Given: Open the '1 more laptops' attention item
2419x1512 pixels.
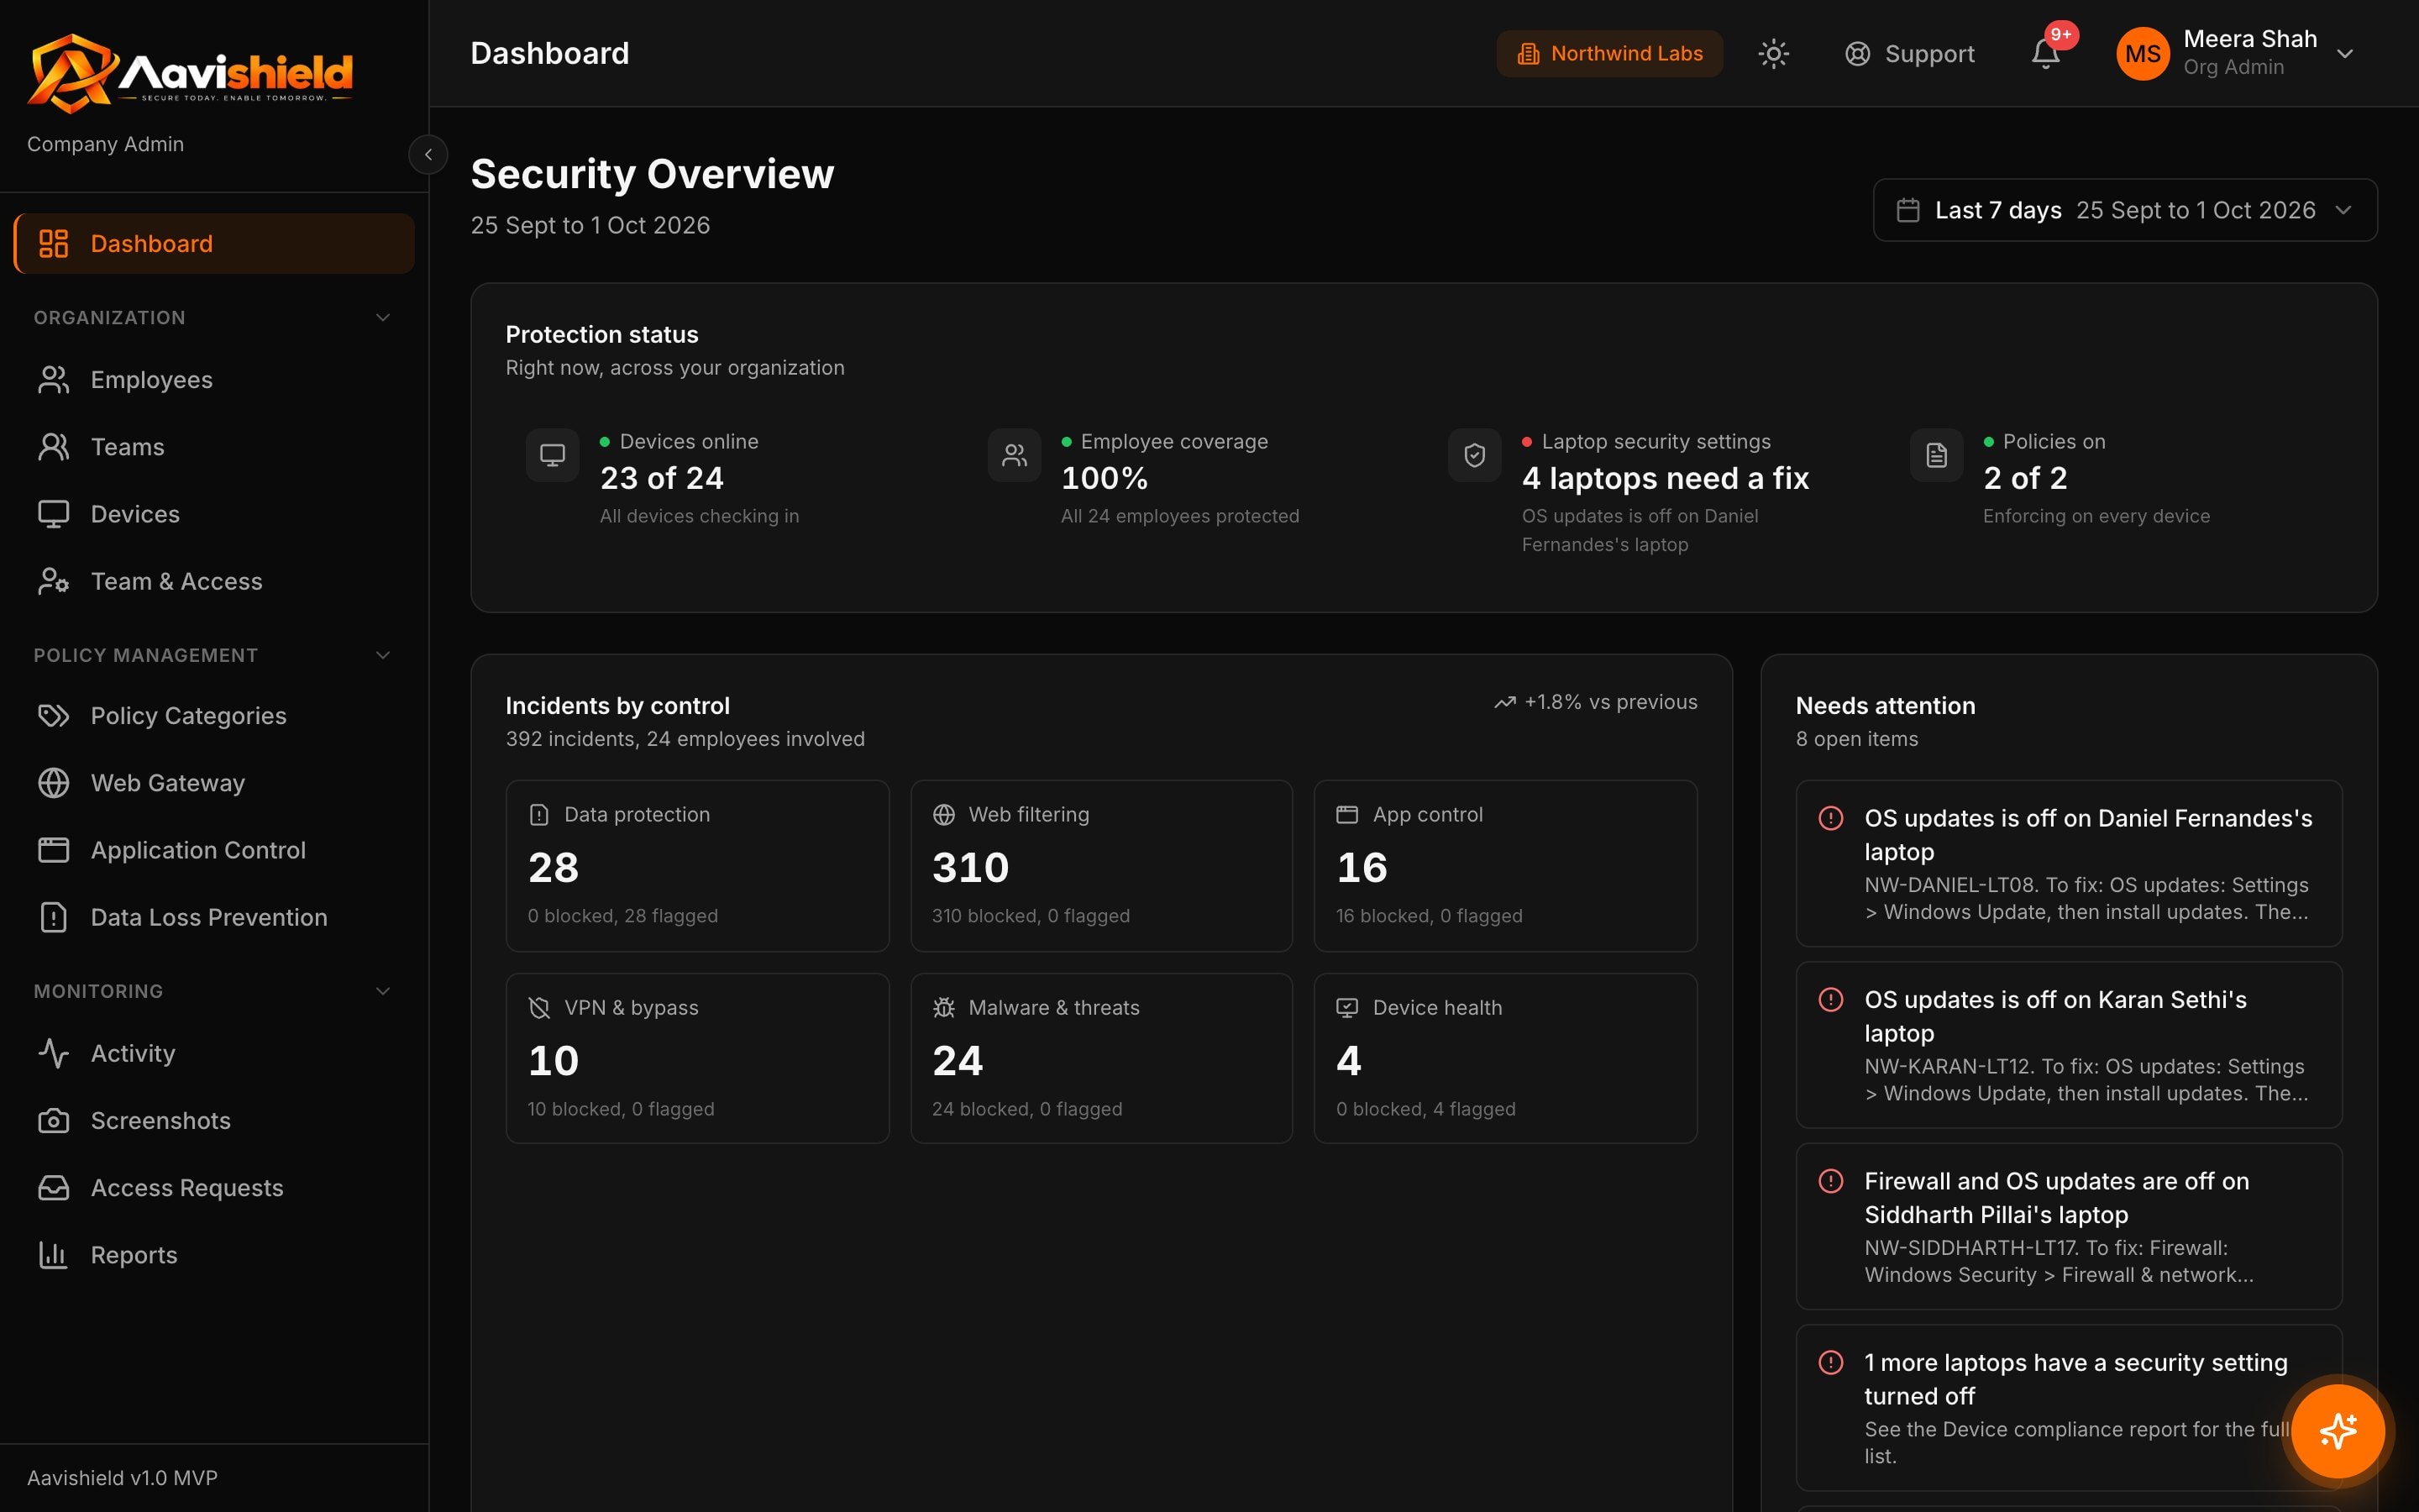Looking at the screenshot, I should [x=2069, y=1408].
